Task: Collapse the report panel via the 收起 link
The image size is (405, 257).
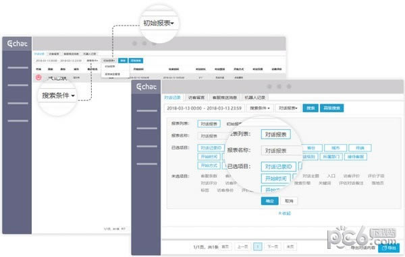Action: pyautogui.click(x=284, y=213)
